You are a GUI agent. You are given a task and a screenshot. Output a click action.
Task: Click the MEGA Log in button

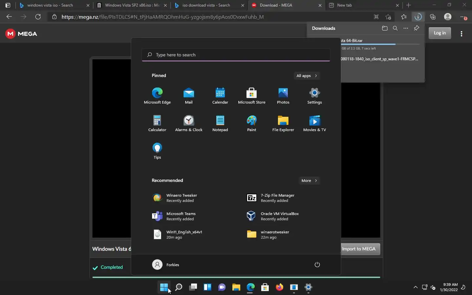click(x=440, y=33)
